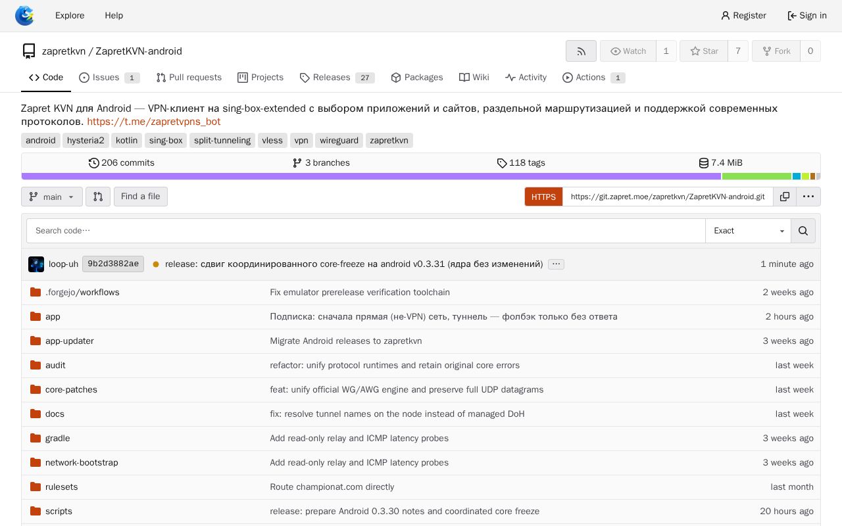The image size is (842, 526).
Task: Click the Sign in link
Action: tap(807, 15)
